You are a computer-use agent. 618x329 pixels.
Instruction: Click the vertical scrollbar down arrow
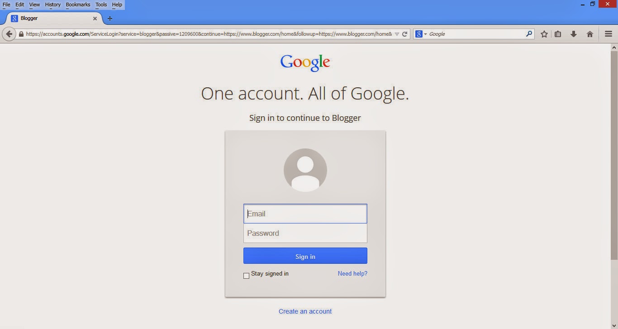point(614,325)
